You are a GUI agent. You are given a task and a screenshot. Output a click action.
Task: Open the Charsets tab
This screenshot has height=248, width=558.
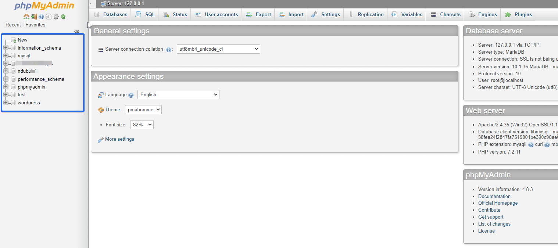tap(445, 14)
